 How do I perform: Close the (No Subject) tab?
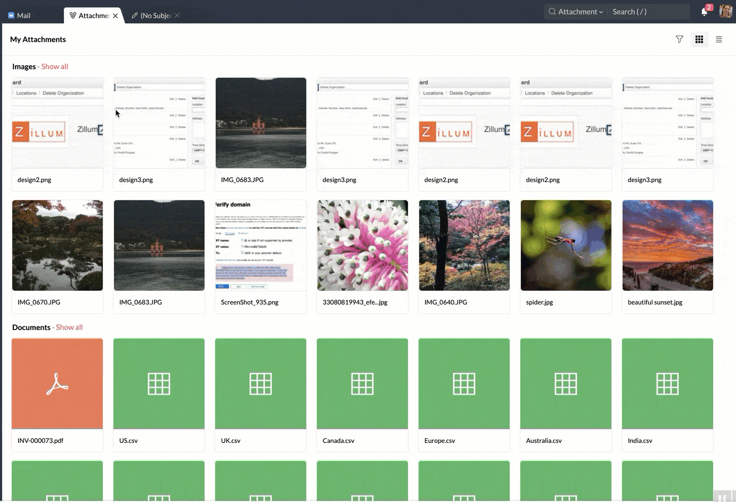click(x=177, y=15)
